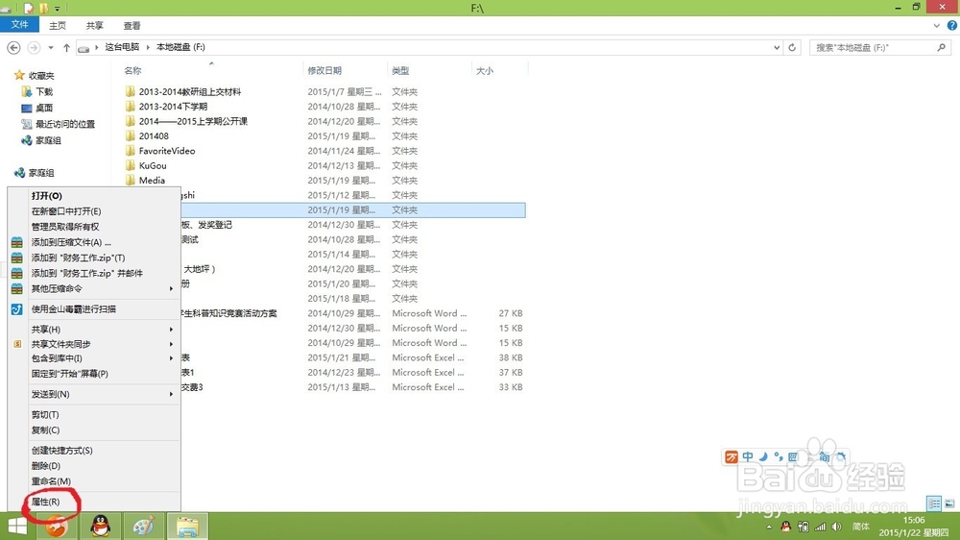
Task: Toggle 中 Chinese/English mode on IME bar
Action: (x=748, y=457)
